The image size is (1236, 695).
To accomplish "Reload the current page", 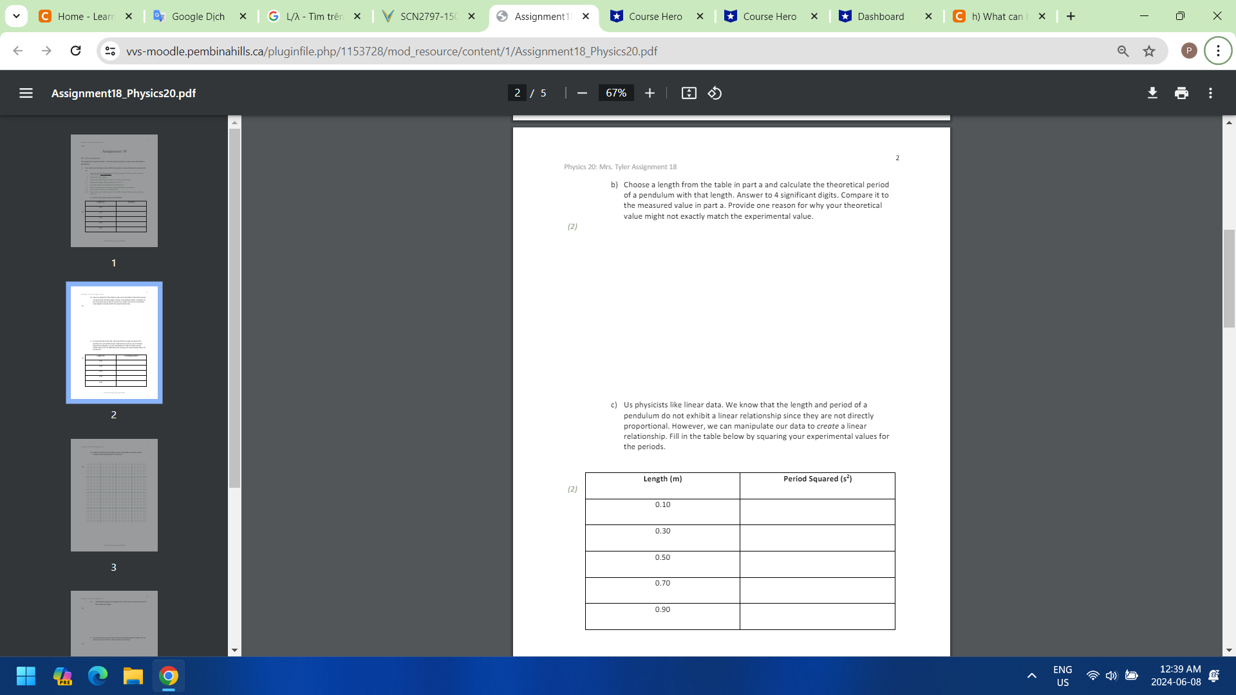I will pyautogui.click(x=75, y=51).
